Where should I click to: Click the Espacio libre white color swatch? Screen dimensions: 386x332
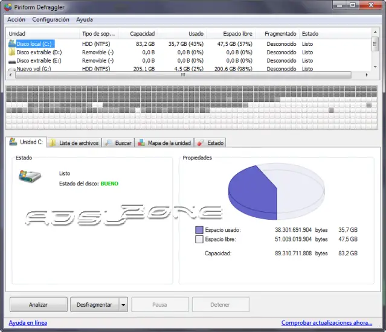coord(199,239)
